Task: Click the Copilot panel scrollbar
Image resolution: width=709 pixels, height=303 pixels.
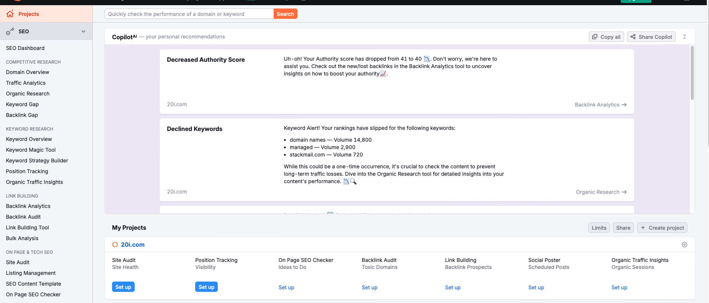Action: (692, 73)
